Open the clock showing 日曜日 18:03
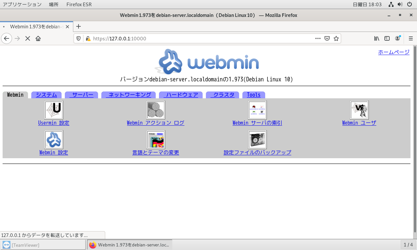Screen dimensions: 417x250 click(367, 5)
